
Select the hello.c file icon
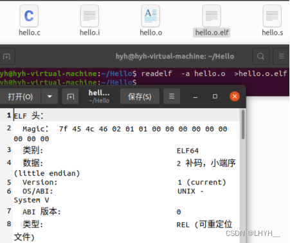[x=29, y=16]
